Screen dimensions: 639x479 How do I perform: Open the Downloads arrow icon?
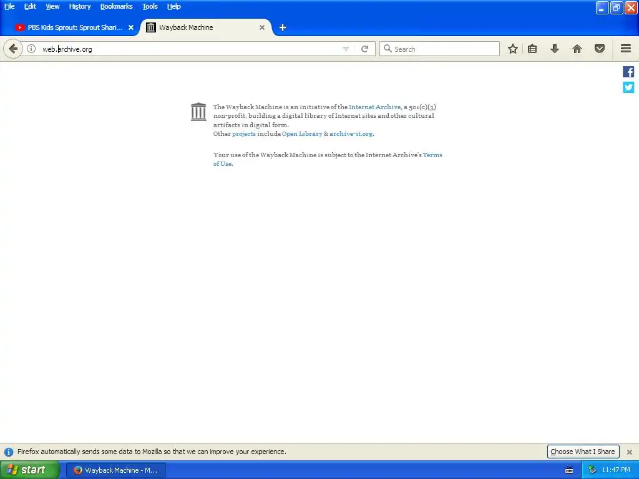tap(555, 49)
